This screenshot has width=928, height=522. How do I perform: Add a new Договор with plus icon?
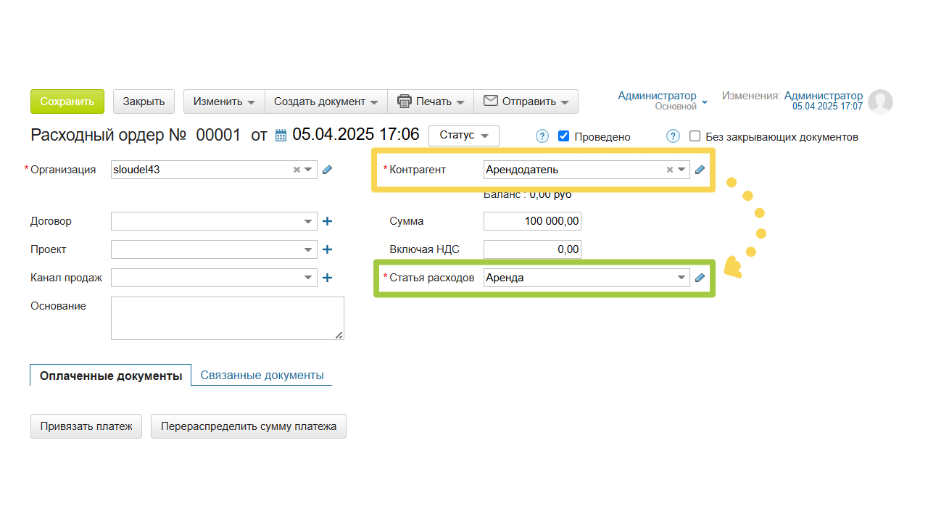tap(327, 221)
